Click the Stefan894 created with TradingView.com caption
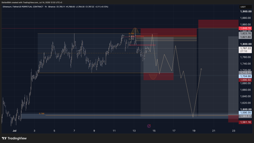The width and height of the screenshot is (254, 143). coord(32,2)
